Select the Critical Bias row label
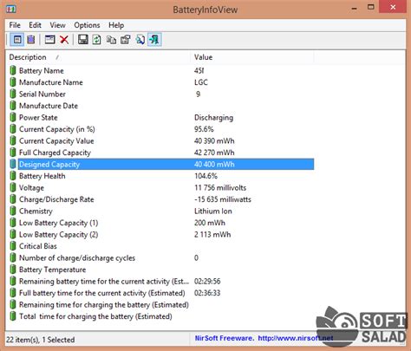This screenshot has width=411, height=351. 38,246
